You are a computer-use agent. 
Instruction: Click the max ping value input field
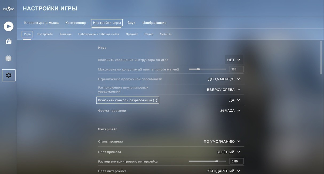coord(236,69)
